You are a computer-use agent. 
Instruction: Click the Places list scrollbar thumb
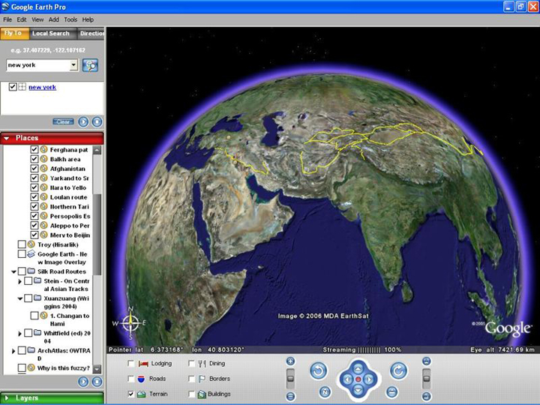click(x=97, y=234)
